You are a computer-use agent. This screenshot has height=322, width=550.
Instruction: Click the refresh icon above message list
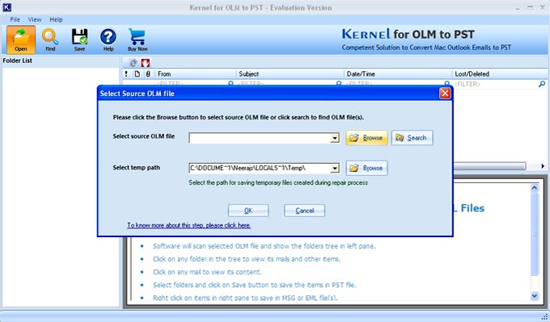133,63
